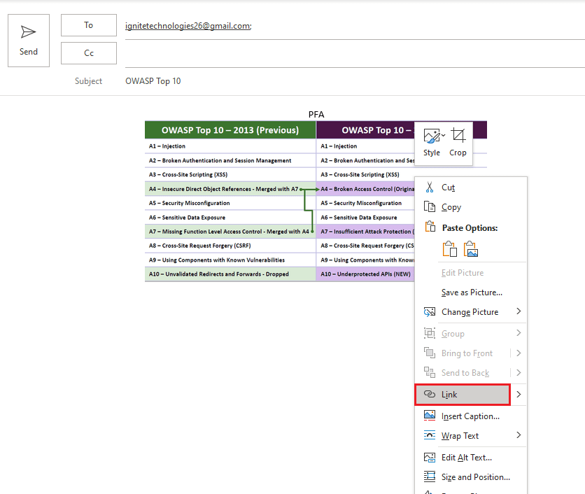Click the Change Picture icon
The height and width of the screenshot is (494, 585).
[430, 312]
